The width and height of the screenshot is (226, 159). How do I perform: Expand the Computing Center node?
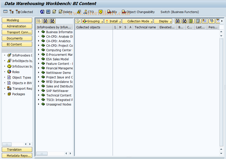point(38,50)
